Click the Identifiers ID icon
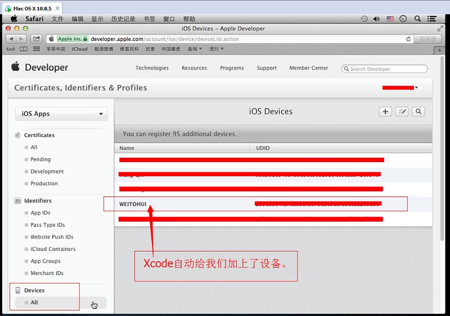 [18, 201]
